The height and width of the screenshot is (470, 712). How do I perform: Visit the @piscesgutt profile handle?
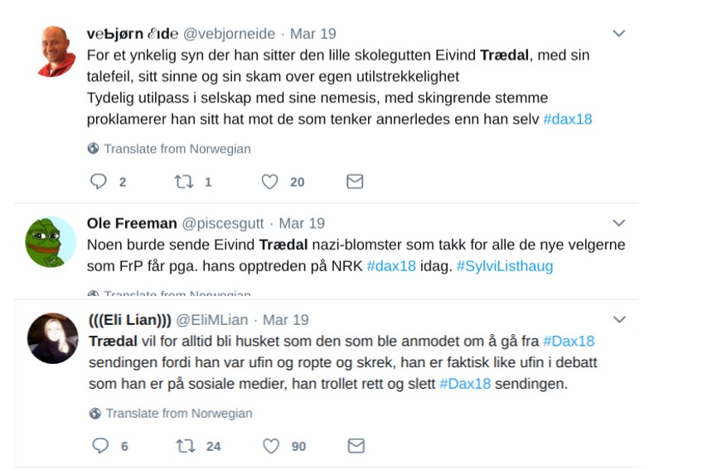225,223
